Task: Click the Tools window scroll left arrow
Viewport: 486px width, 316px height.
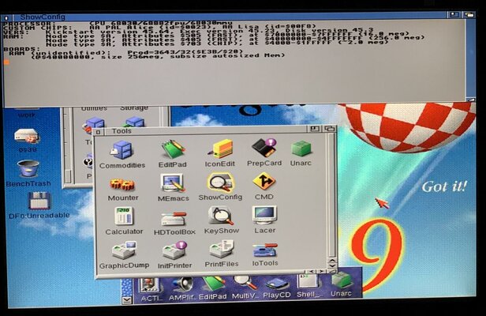Action: [x=312, y=271]
